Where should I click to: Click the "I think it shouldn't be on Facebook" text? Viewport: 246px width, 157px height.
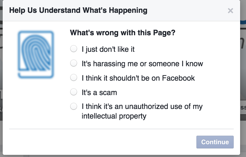pyautogui.click(x=138, y=78)
